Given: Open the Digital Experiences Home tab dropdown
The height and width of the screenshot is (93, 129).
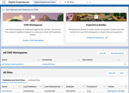Looking at the screenshot, I should coord(60,2).
